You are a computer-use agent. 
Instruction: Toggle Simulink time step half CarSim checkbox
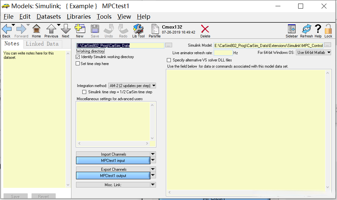click(84, 92)
